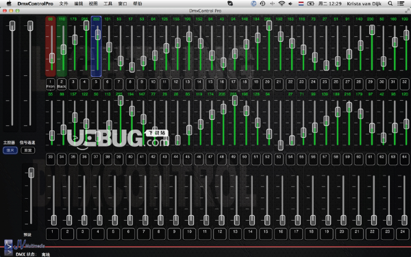Click the channel 39 fader handle at 255

[121, 101]
